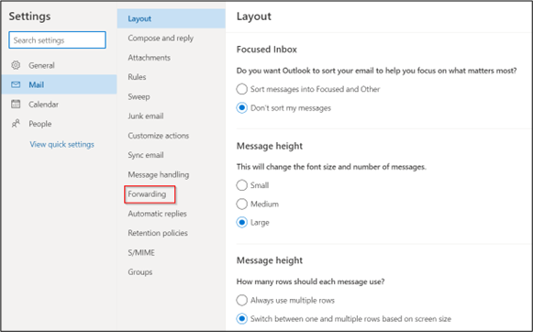
Task: Click the Settings title text
Action: pyautogui.click(x=29, y=16)
